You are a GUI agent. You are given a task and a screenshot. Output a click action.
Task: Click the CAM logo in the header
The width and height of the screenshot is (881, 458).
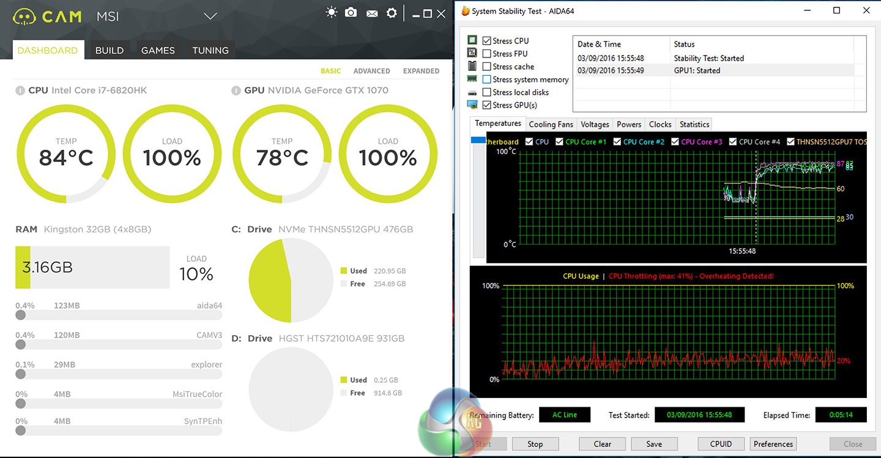point(47,17)
